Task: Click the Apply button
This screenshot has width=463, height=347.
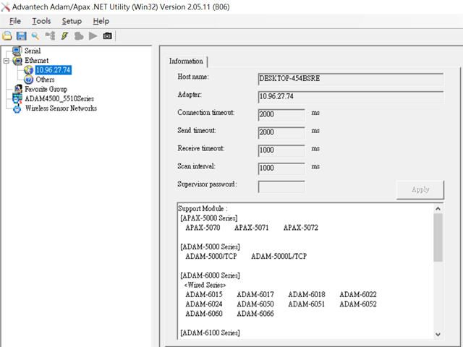Action: (420, 189)
